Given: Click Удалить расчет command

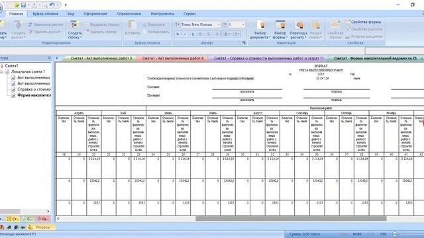Looking at the screenshot, I should pos(44,32).
